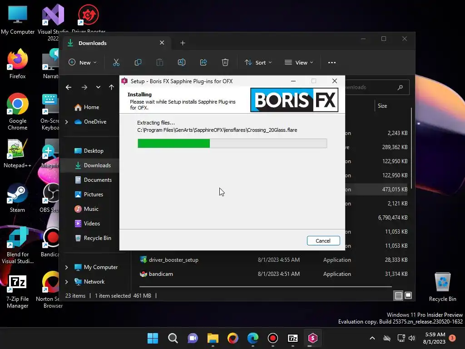Click the volume icon in system tray
The image size is (465, 349).
pyautogui.click(x=411, y=338)
